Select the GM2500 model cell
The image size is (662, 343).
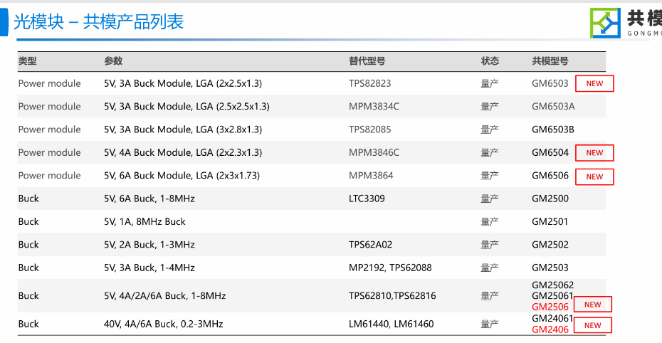[550, 199]
